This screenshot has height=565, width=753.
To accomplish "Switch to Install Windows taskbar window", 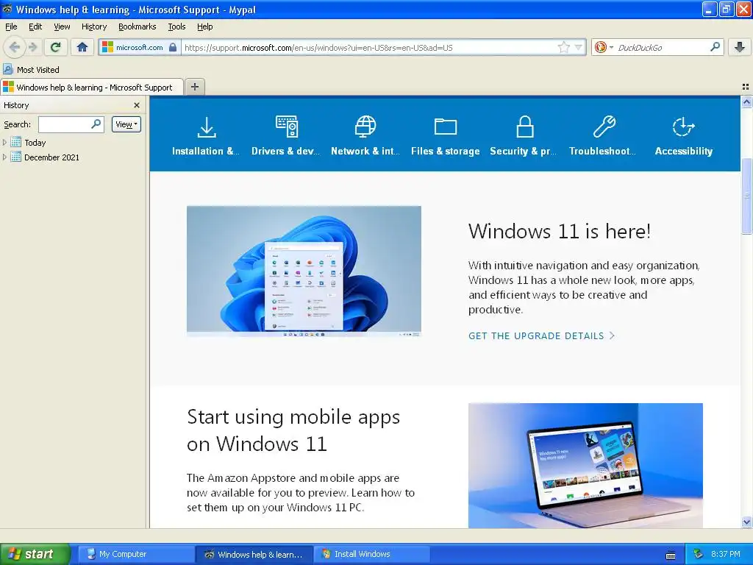I will 371,554.
